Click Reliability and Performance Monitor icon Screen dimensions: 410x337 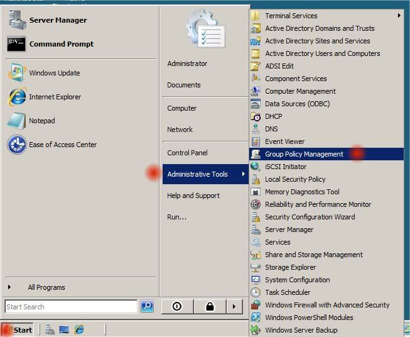[255, 204]
